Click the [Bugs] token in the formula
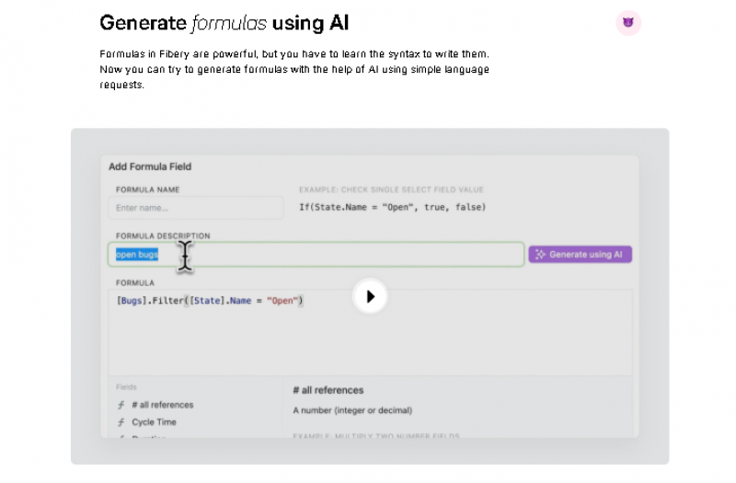The width and height of the screenshot is (736, 483). [131, 301]
